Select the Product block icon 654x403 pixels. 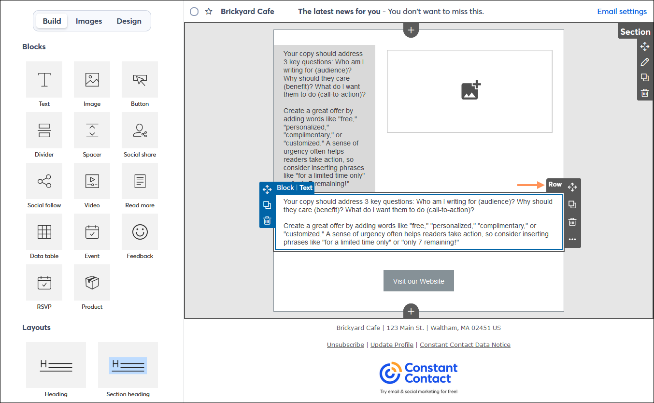(x=92, y=283)
